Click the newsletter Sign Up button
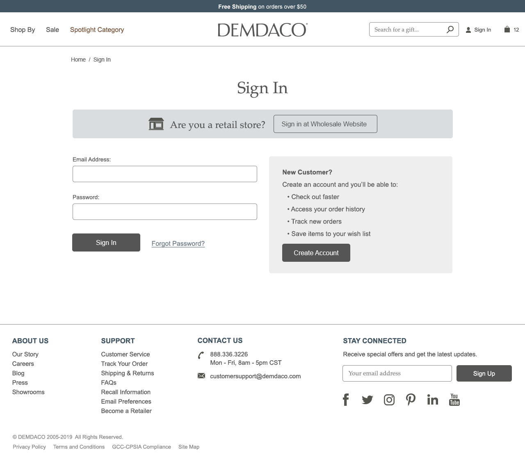 [484, 373]
